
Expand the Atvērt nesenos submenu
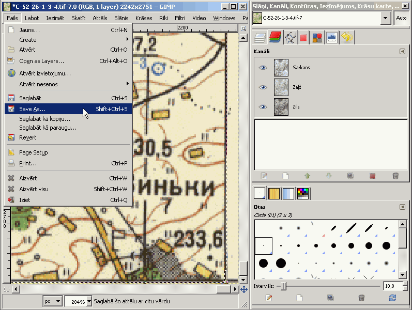click(68, 84)
